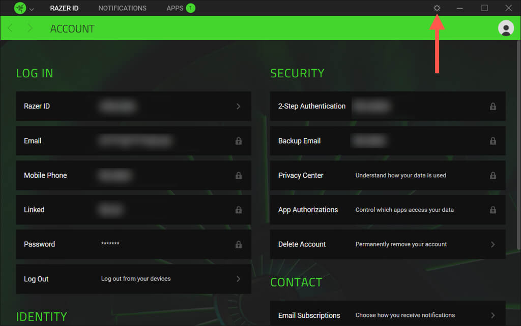This screenshot has width=521, height=326.
Task: Click the lock icon beside Email
Action: coord(238,141)
